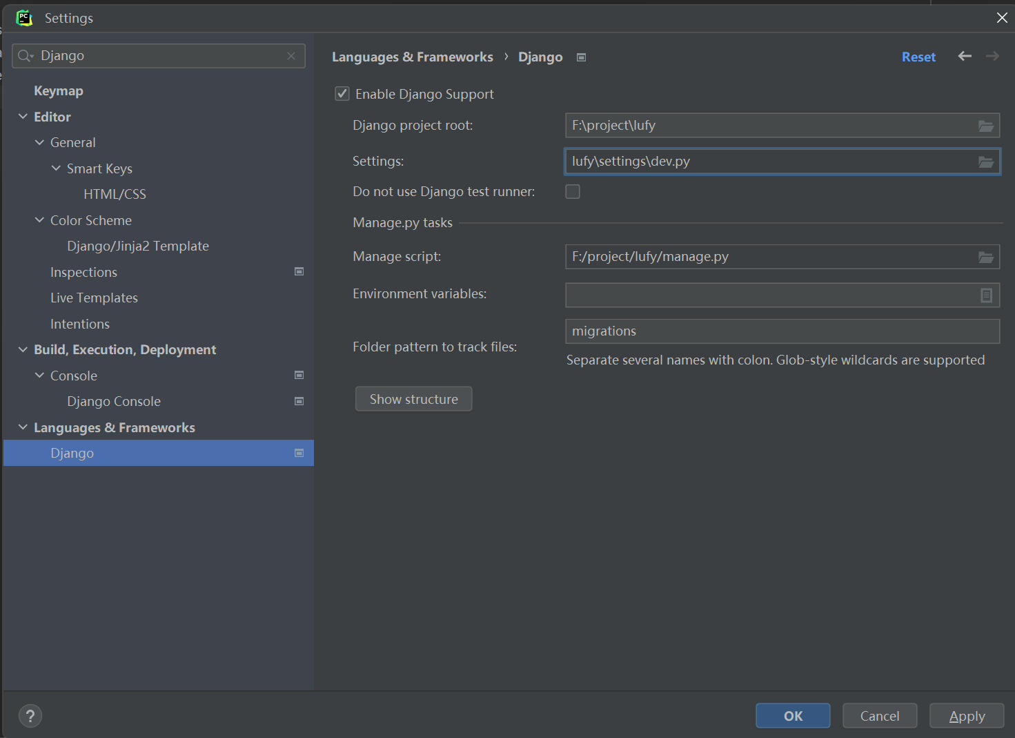This screenshot has width=1015, height=738.
Task: Check Do not use Django test runner
Action: [x=573, y=192]
